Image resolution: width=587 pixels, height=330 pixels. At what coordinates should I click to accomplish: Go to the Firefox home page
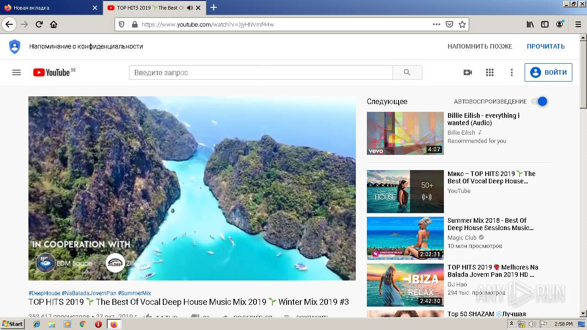(54, 24)
